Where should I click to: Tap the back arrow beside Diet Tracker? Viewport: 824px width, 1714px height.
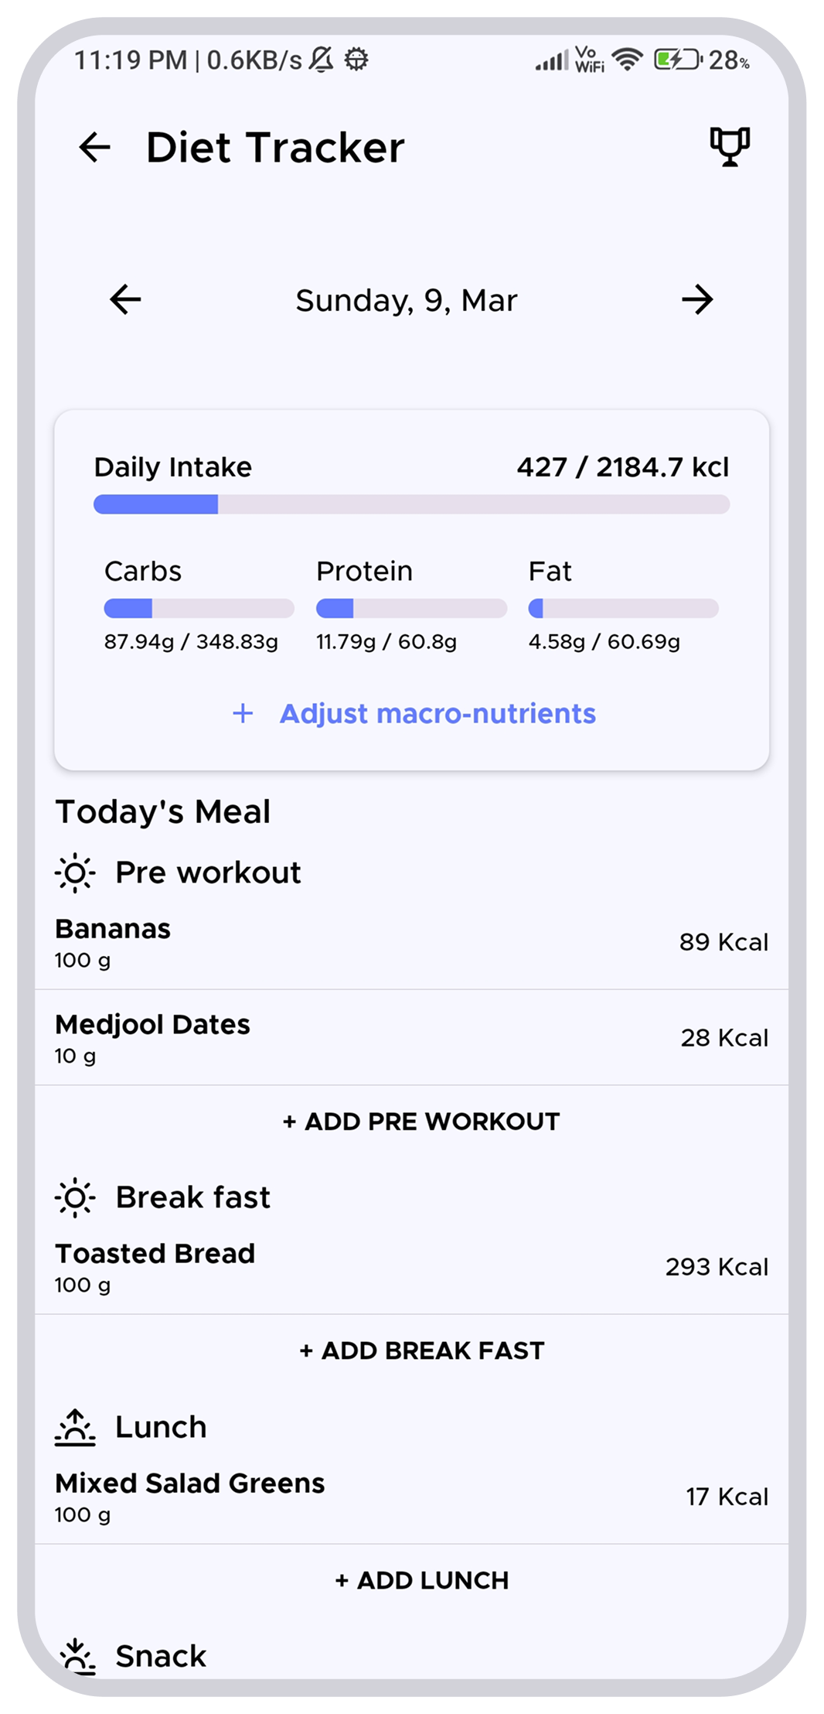point(95,147)
